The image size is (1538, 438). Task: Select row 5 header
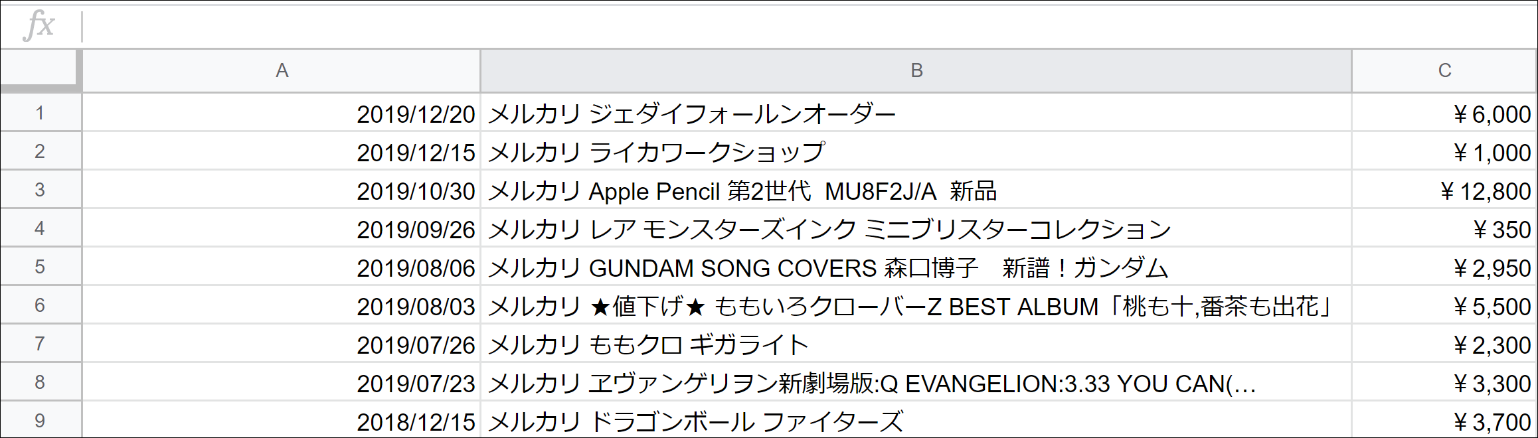pos(41,267)
